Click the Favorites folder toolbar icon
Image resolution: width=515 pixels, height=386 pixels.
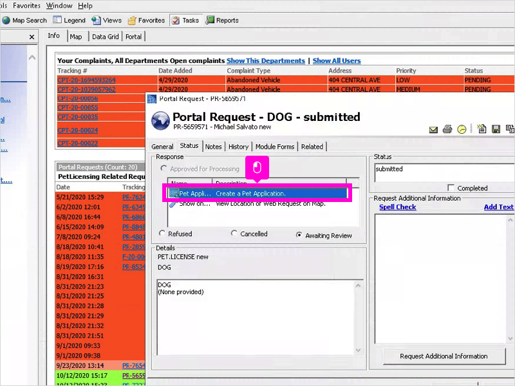coord(132,21)
